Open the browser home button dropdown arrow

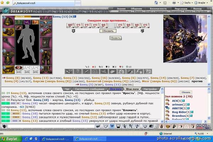point(160,2)
